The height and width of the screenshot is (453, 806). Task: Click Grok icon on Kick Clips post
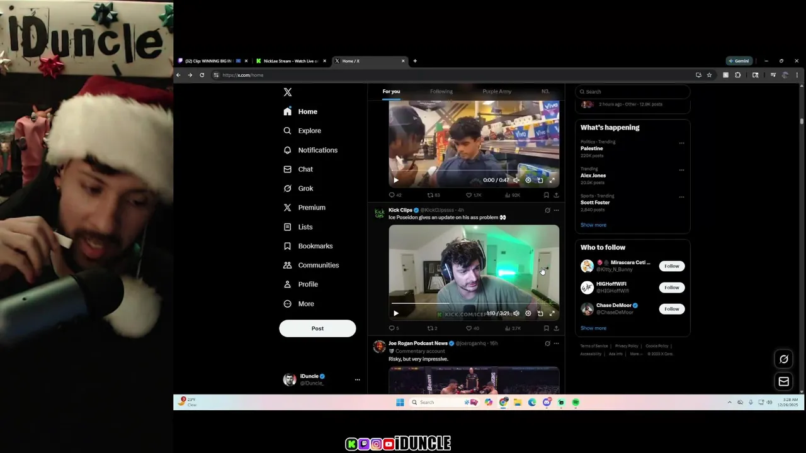point(547,210)
